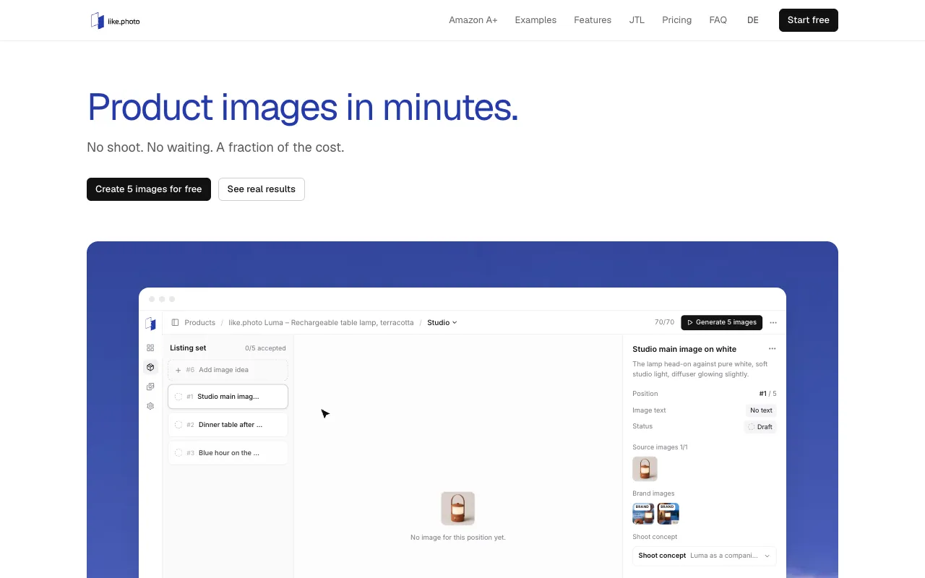Screen dimensions: 925x578
Task: Click the No text image text chip
Action: 761,410
